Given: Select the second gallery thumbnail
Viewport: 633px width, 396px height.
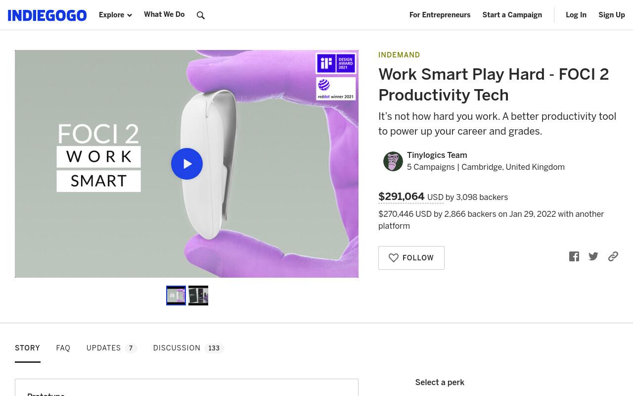Looking at the screenshot, I should 198,296.
